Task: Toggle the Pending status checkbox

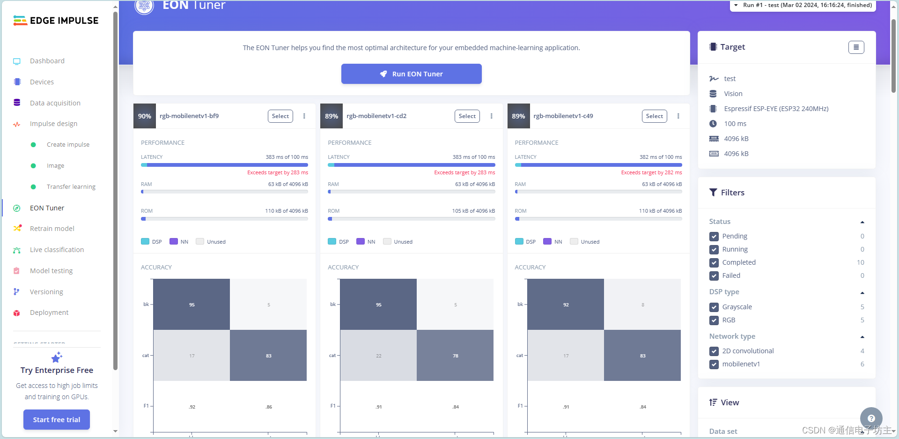Action: [714, 237]
